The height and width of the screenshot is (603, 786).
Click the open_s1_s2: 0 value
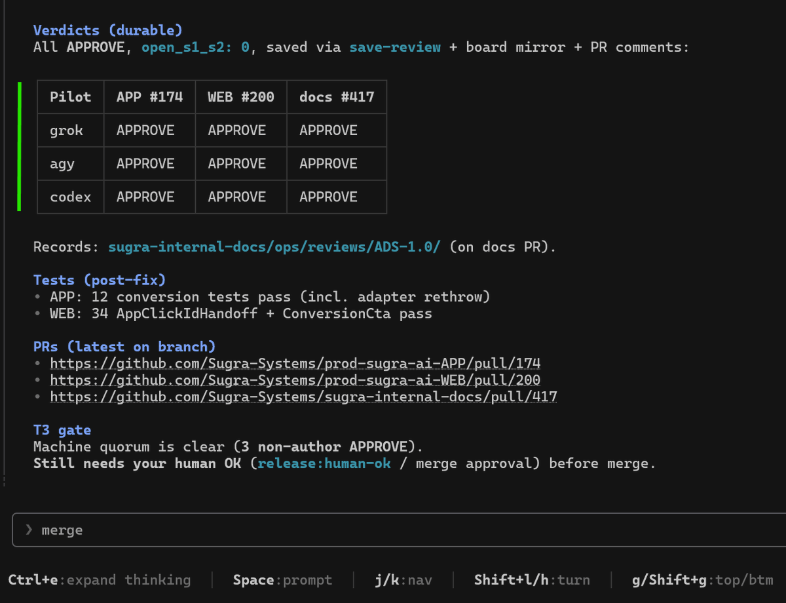pyautogui.click(x=195, y=47)
